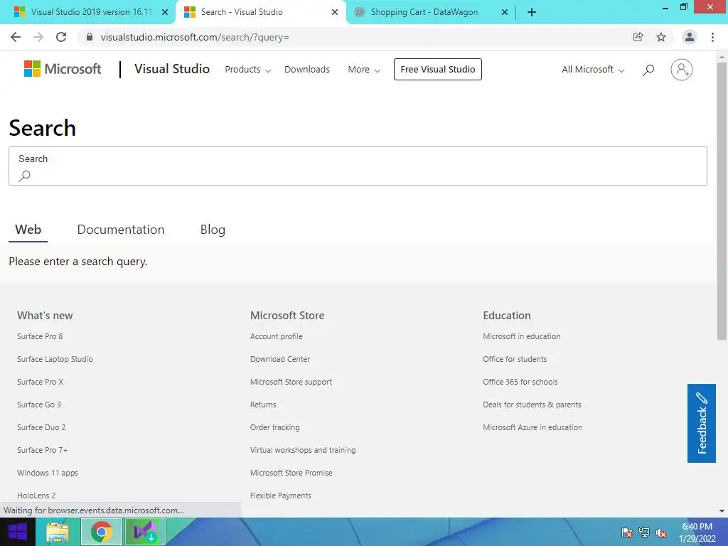Open Surface Pro X link
This screenshot has height=546, width=728.
coord(41,382)
